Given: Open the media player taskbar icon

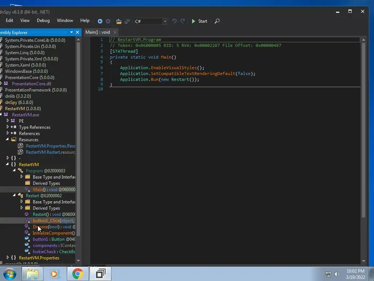Looking at the screenshot, I should (55, 274).
